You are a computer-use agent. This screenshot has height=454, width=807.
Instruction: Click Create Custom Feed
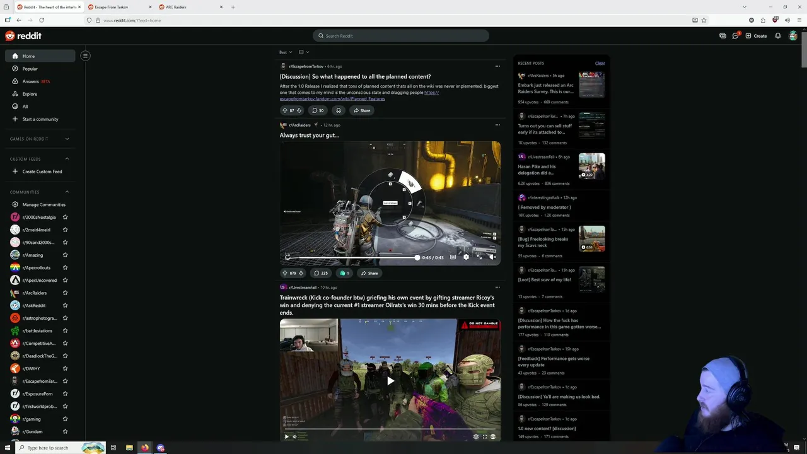coord(40,172)
